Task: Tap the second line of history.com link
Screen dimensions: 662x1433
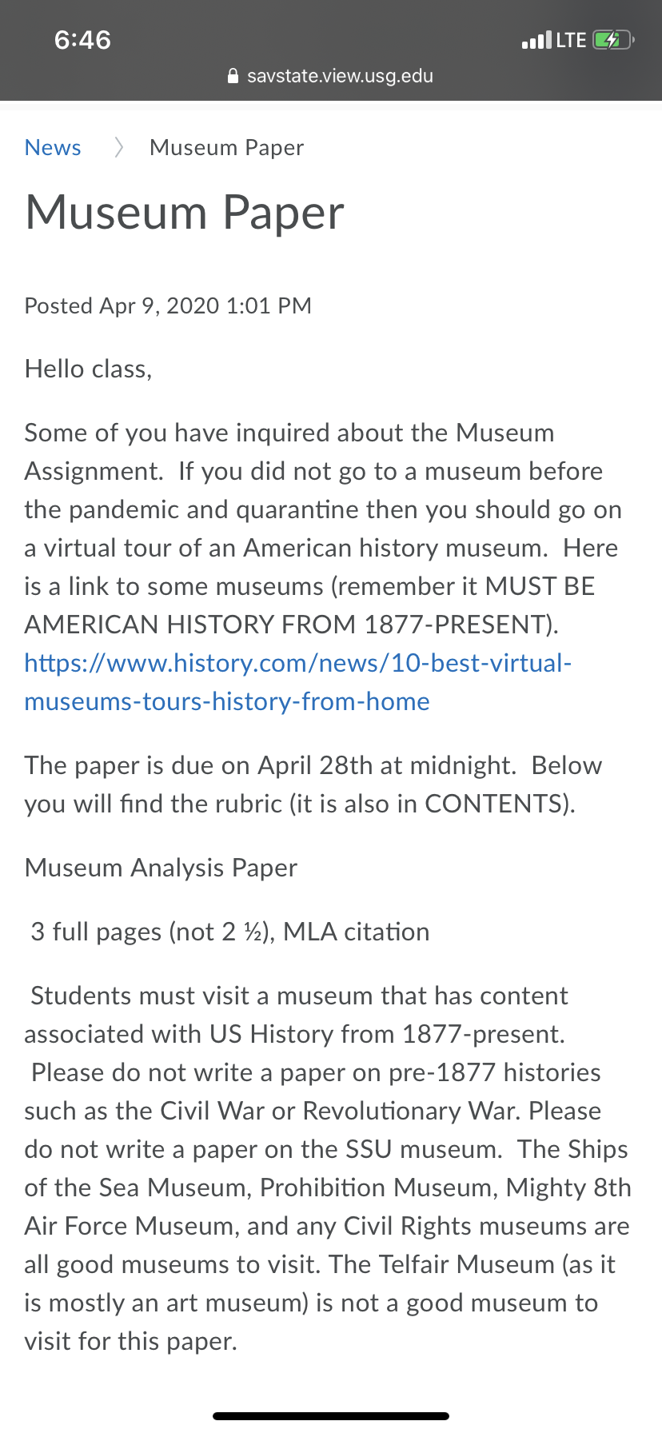Action: point(227,701)
